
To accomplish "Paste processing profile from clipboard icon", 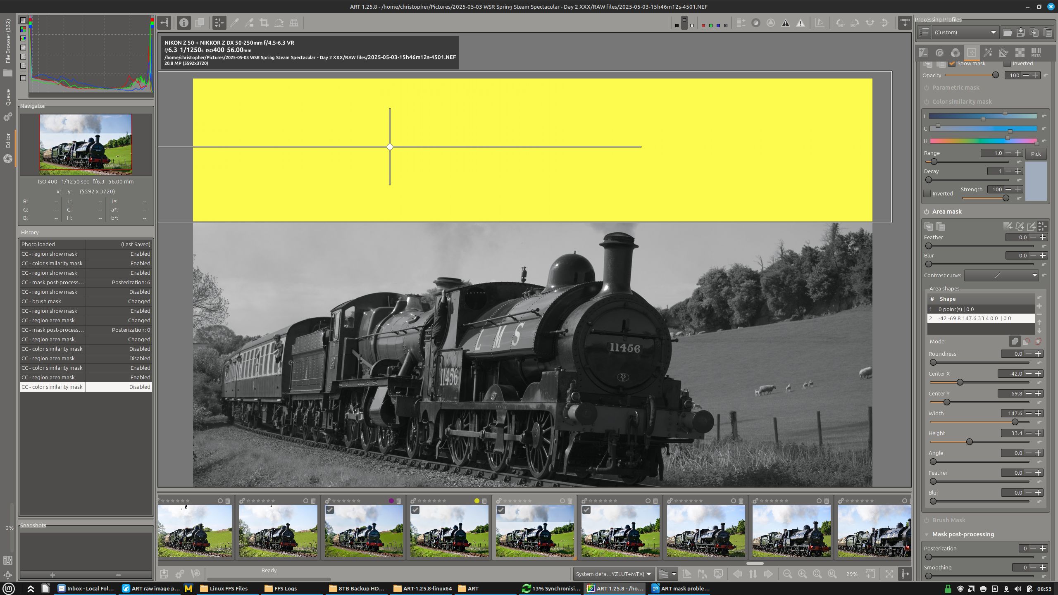I will click(1047, 32).
